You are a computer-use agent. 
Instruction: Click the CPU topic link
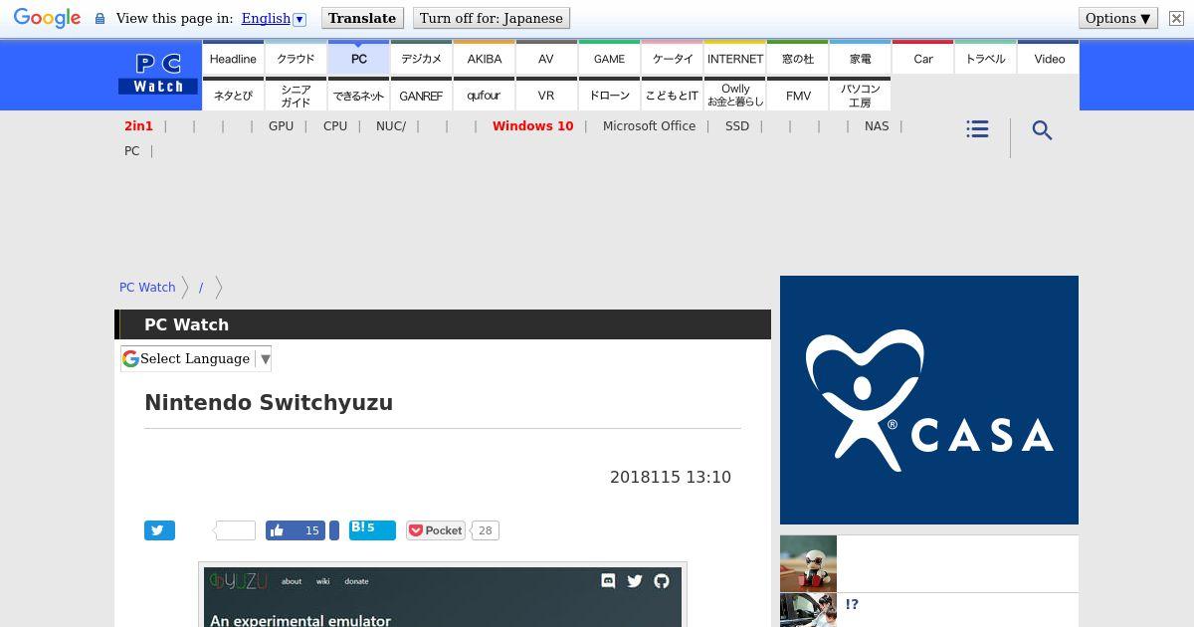(335, 126)
